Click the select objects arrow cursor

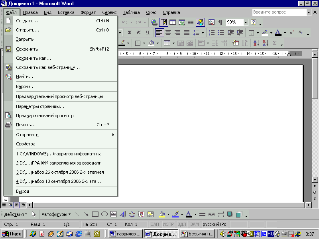point(33,214)
